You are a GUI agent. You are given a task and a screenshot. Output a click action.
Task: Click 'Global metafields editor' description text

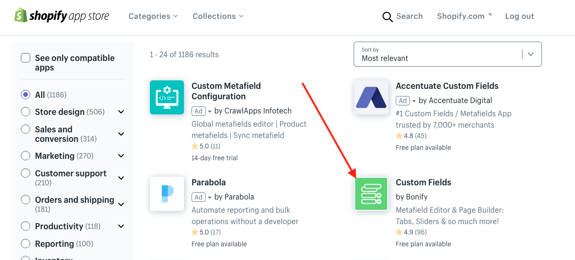[x=249, y=130]
